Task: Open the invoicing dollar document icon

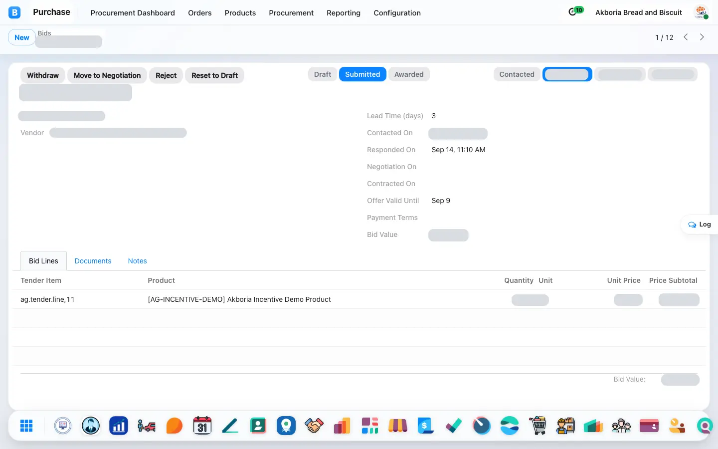Action: coord(426,426)
